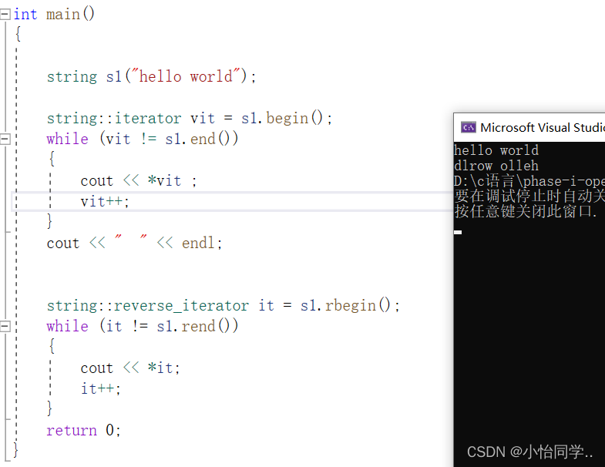This screenshot has height=467, width=605.
Task: Click the 'cout << *it;' statement
Action: pyautogui.click(x=130, y=368)
